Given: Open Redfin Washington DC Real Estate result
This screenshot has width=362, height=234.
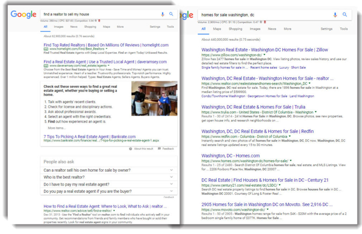Looking at the screenshot, I should click(x=257, y=131).
